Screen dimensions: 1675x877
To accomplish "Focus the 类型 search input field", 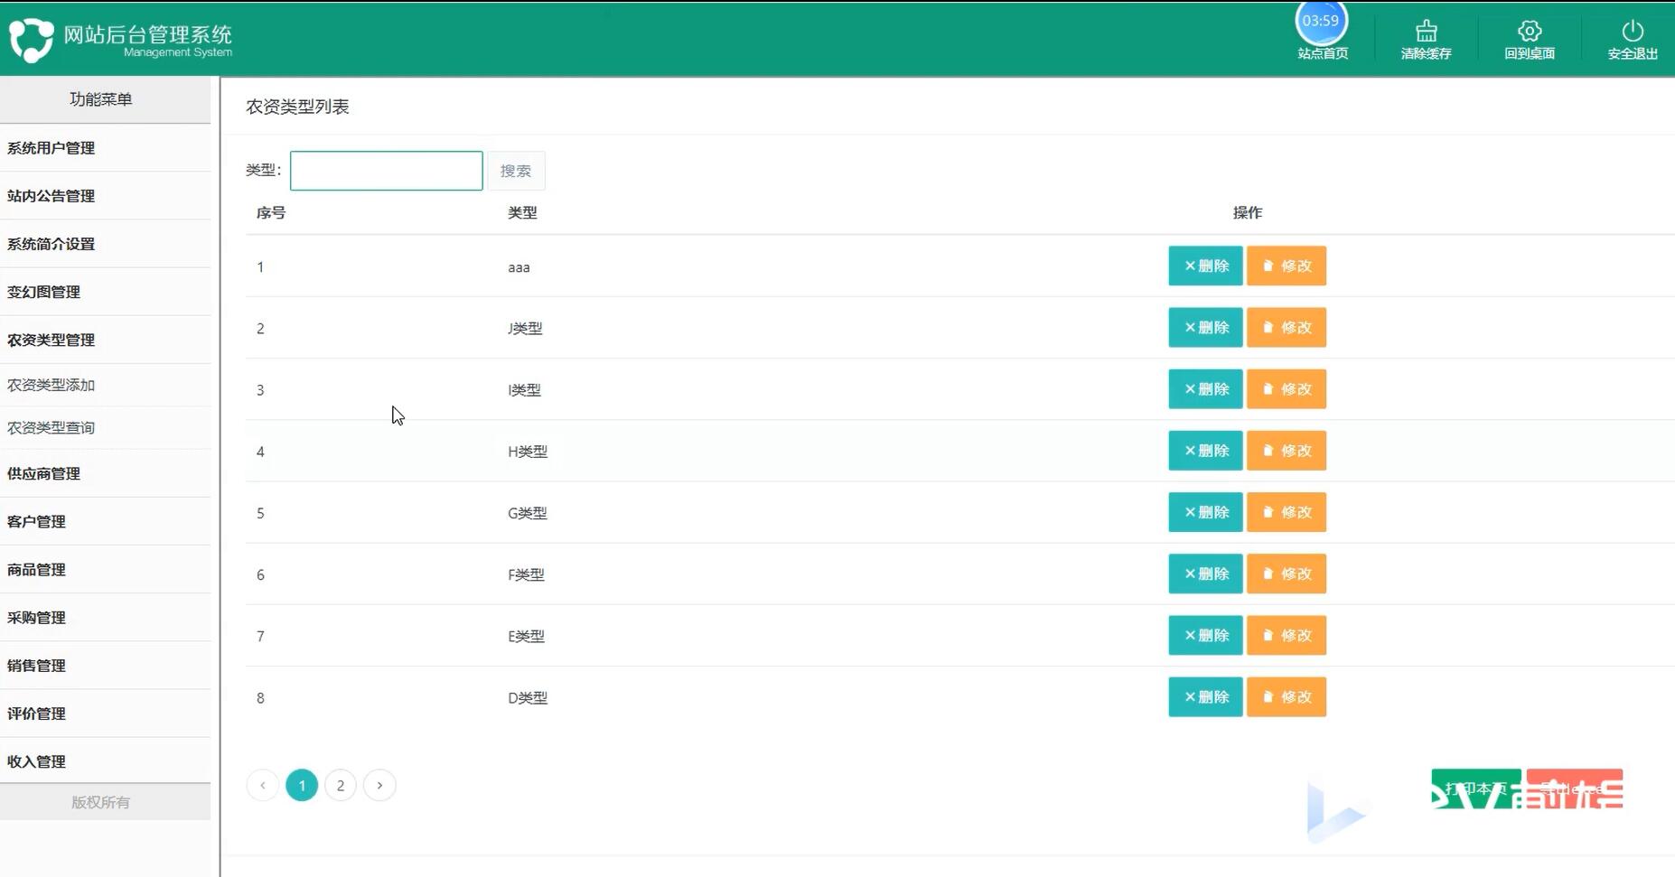I will tap(386, 172).
